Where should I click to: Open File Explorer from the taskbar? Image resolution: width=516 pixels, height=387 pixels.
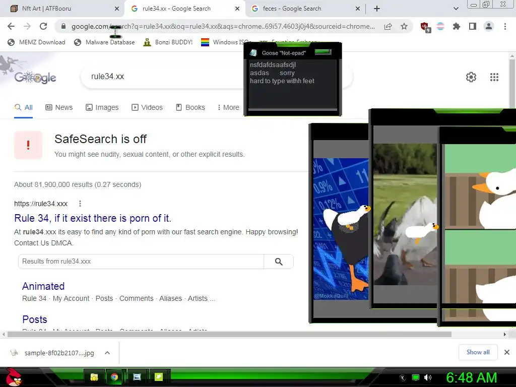[94, 377]
